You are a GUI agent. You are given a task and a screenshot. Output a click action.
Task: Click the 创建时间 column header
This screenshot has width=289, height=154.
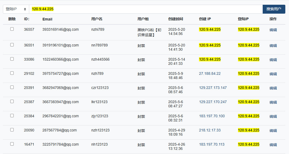click(176, 19)
